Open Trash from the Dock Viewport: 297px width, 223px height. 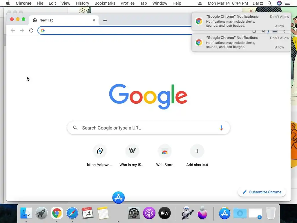tap(271, 213)
